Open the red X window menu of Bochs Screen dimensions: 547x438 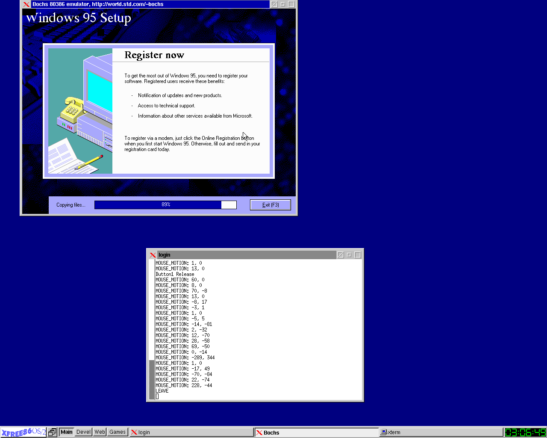click(26, 4)
